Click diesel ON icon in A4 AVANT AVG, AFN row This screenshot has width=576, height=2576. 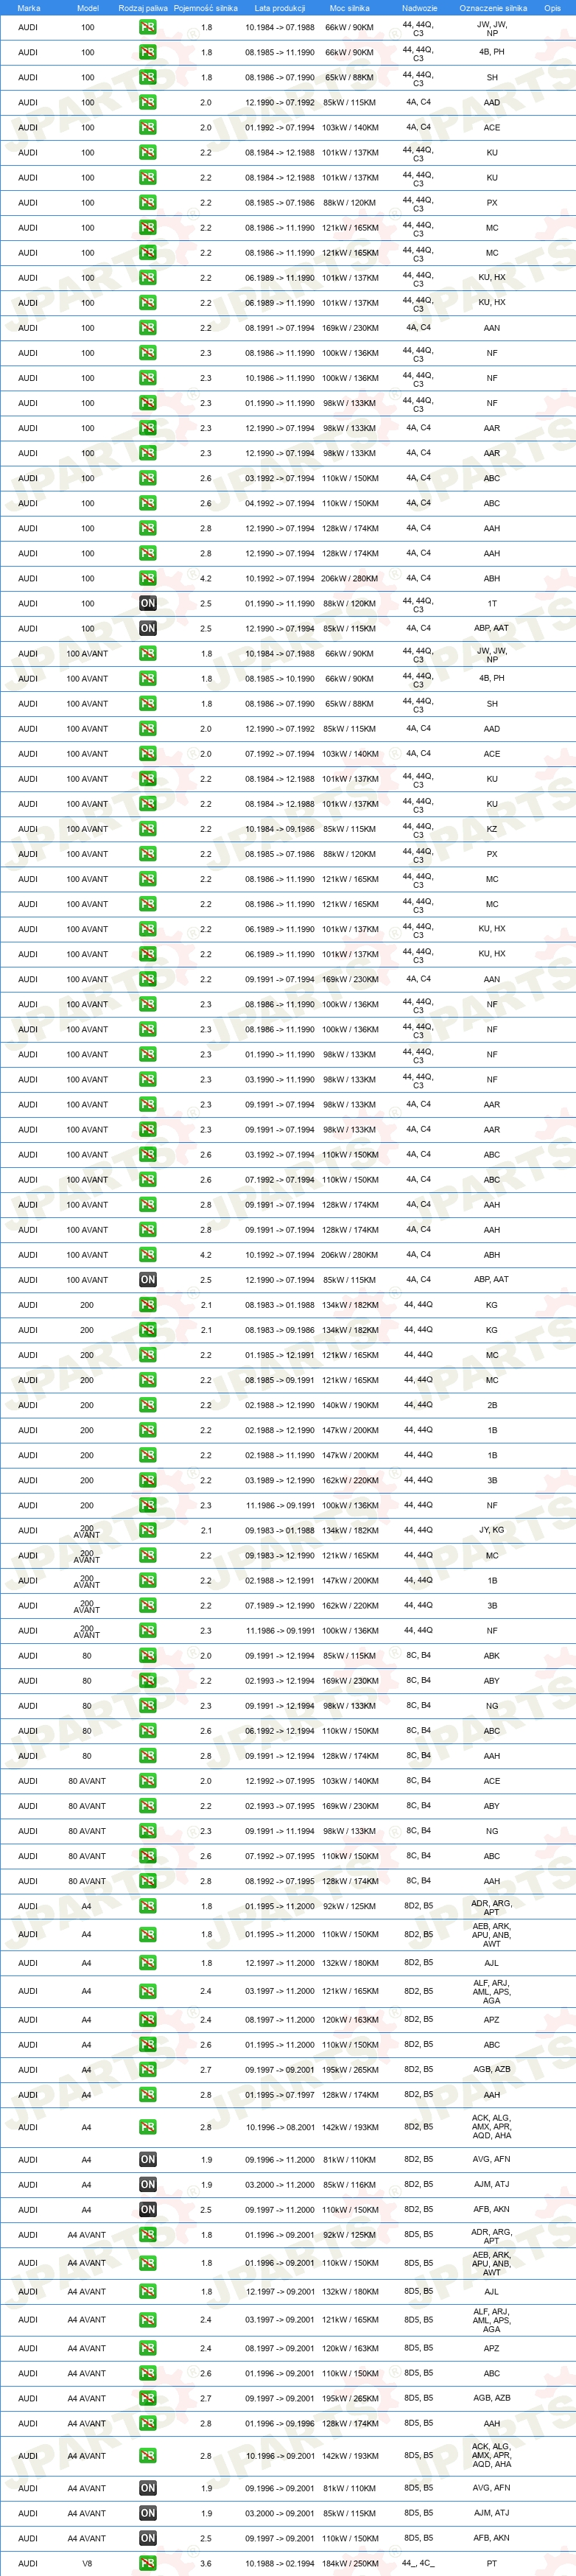pos(148,2488)
